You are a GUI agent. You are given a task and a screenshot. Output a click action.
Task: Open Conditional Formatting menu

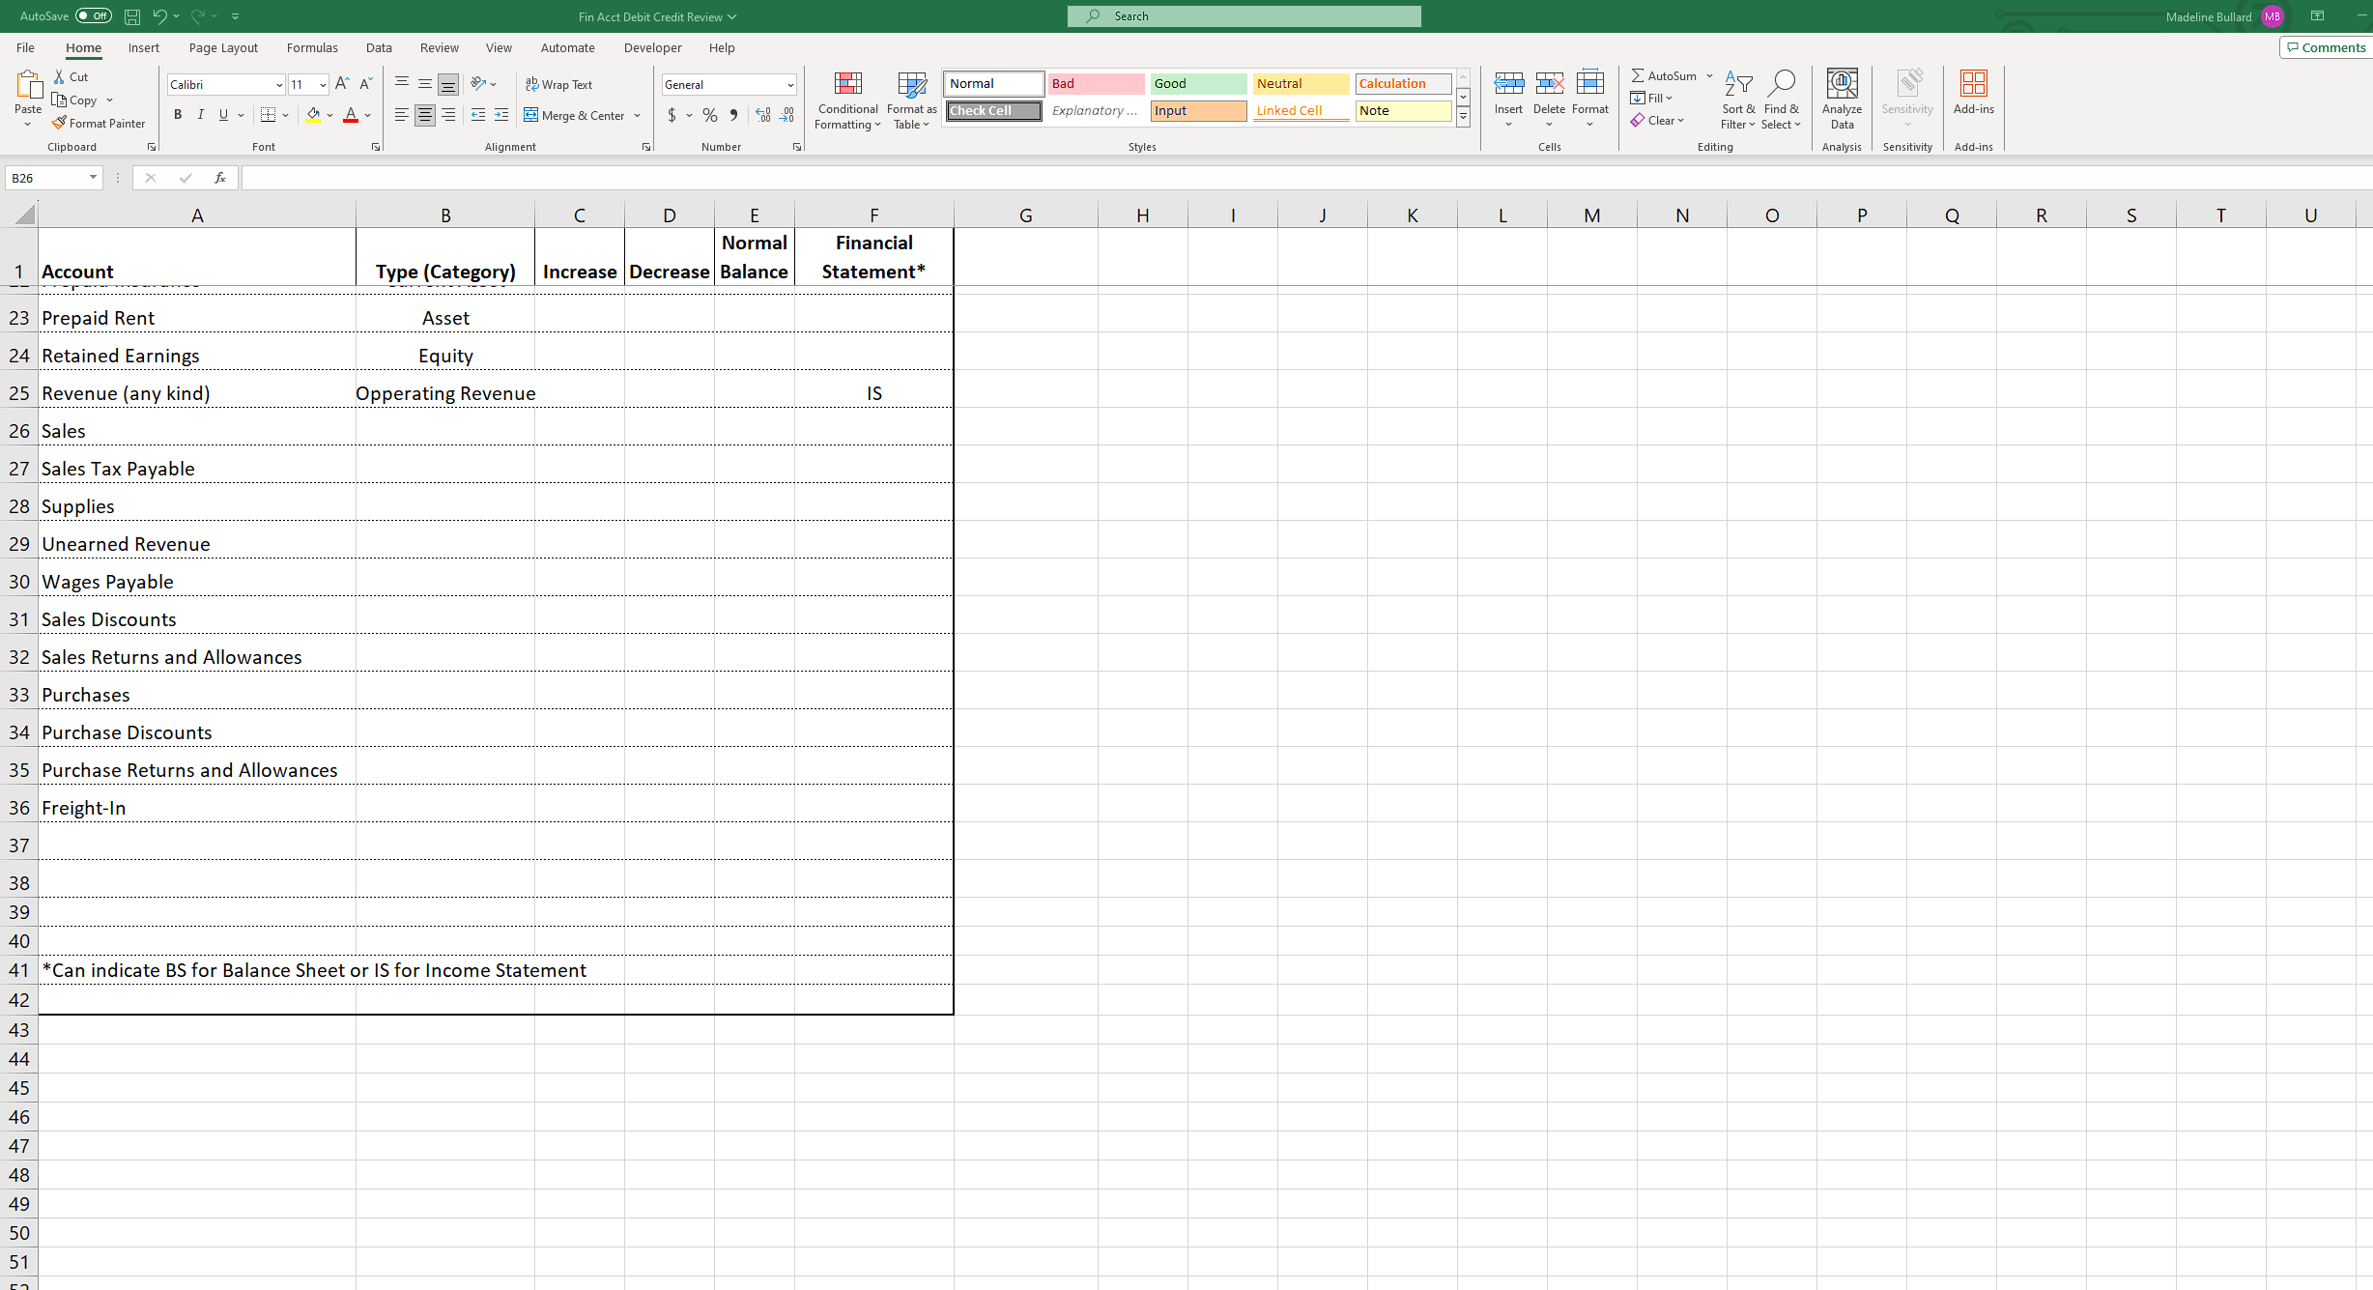point(847,100)
